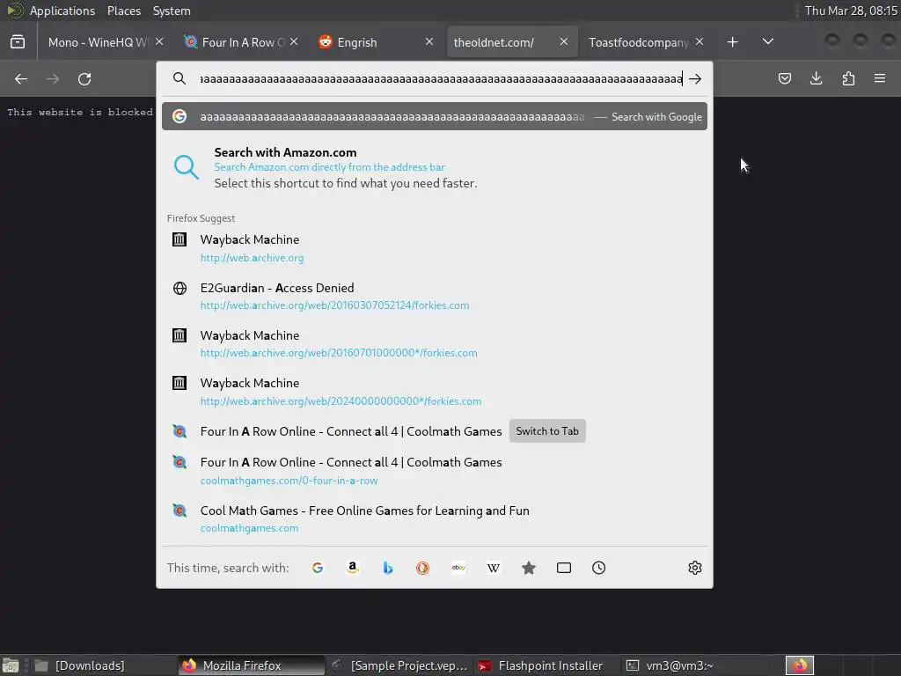Search this time with Amazon icon
901x676 pixels.
[x=353, y=568]
